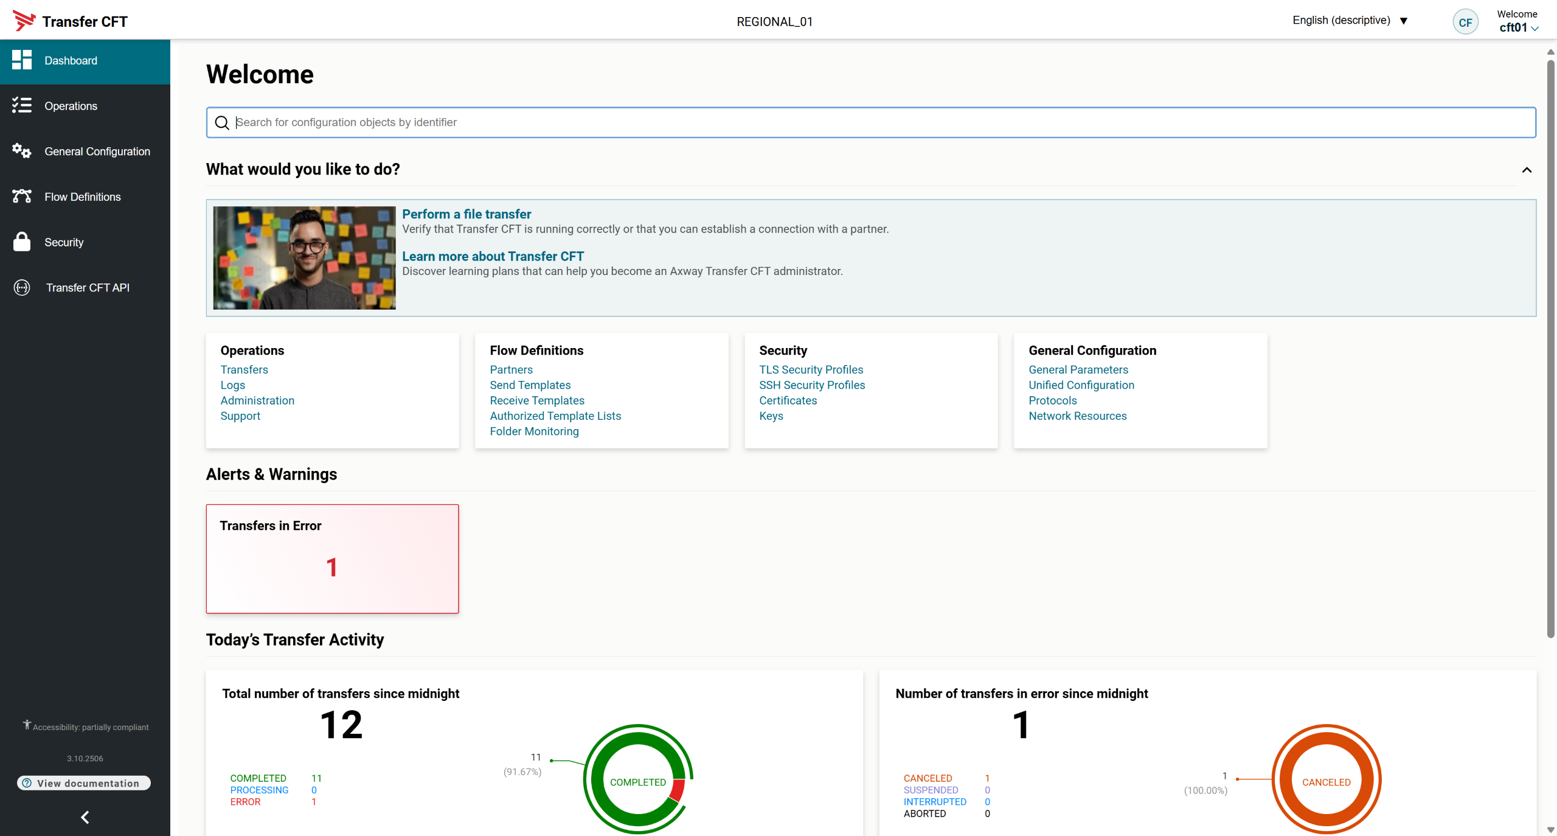Image resolution: width=1557 pixels, height=836 pixels.
Task: Click the Flow Definitions sidebar icon
Action: pyautogui.click(x=22, y=196)
